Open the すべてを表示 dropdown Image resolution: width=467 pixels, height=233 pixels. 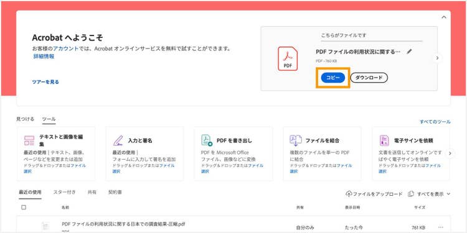point(429,194)
